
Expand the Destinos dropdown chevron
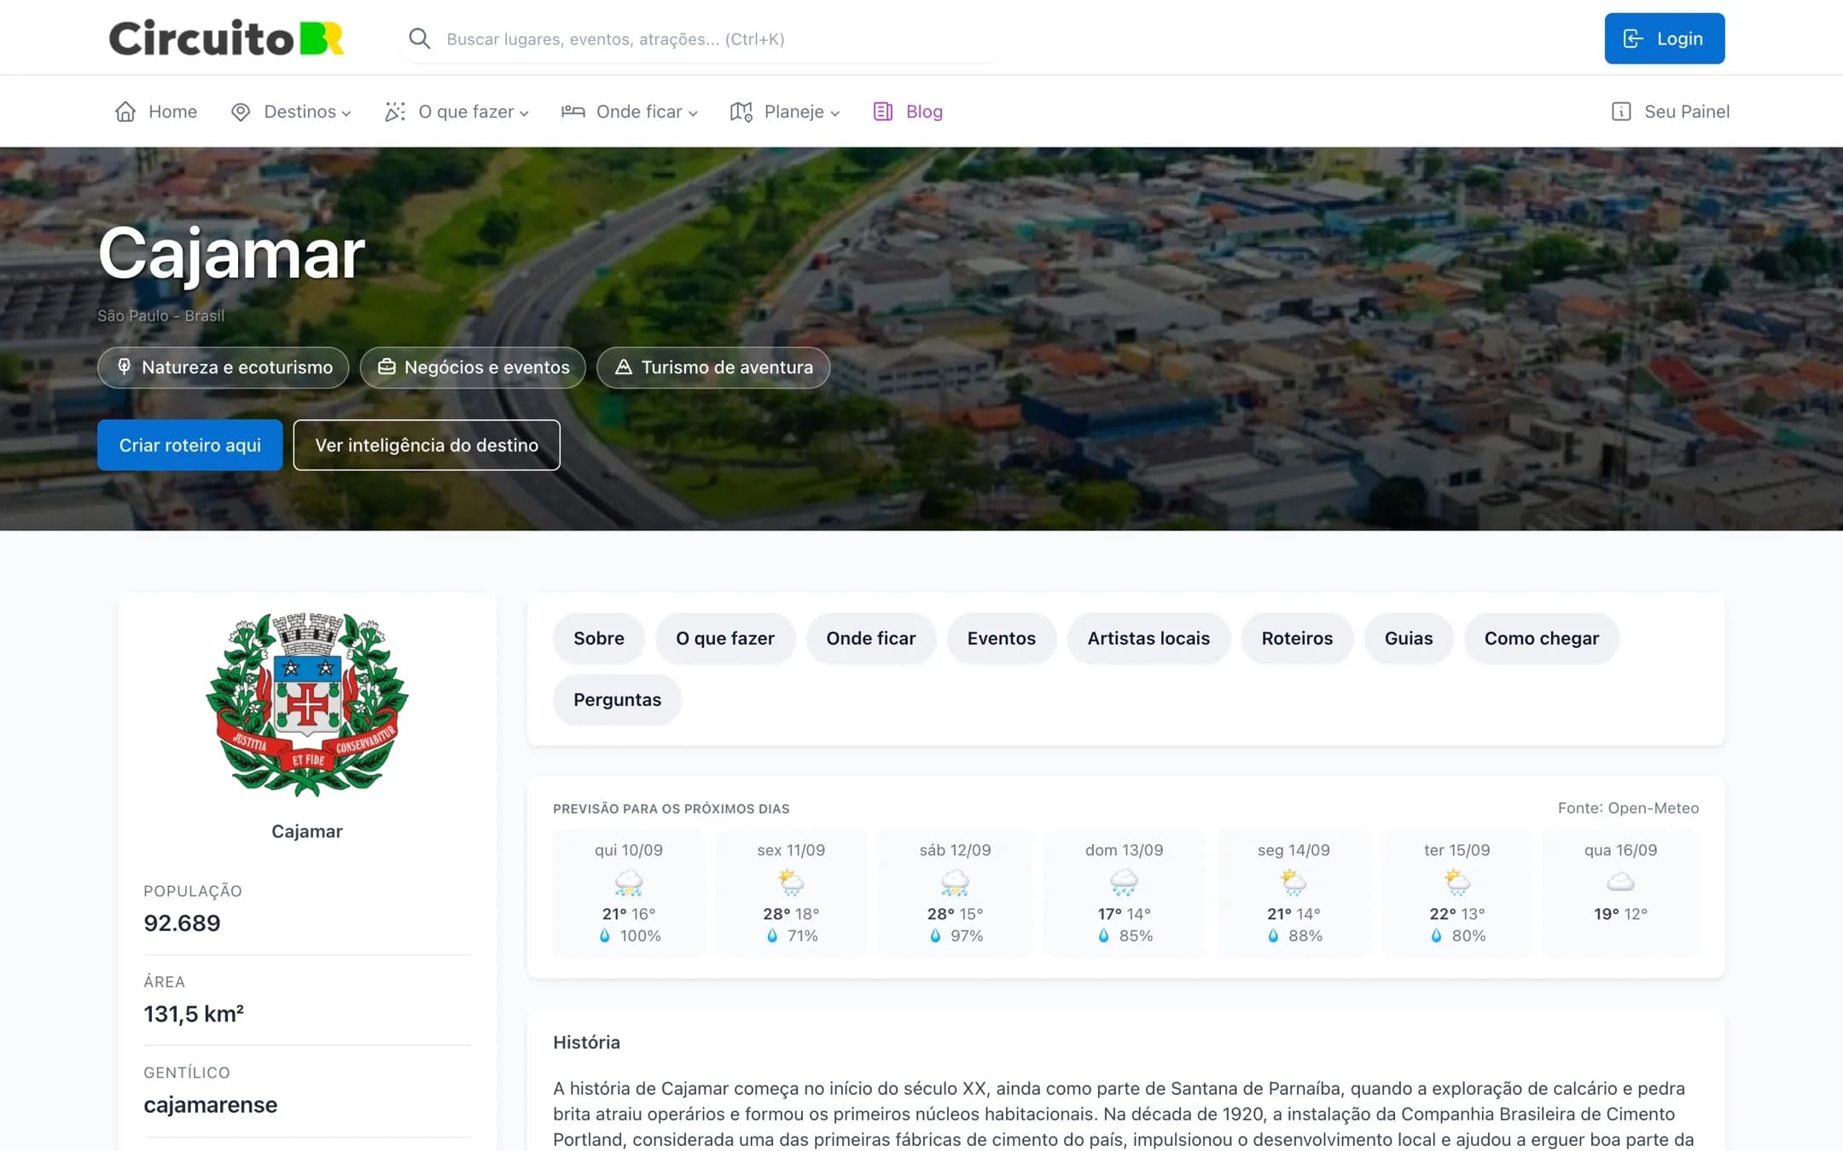pos(346,113)
